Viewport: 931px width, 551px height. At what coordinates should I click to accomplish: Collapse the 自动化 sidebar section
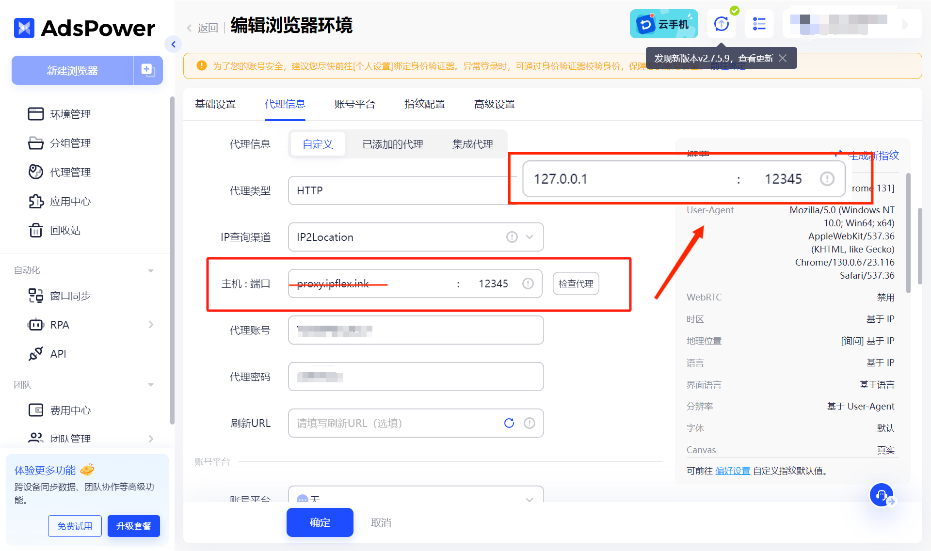151,270
